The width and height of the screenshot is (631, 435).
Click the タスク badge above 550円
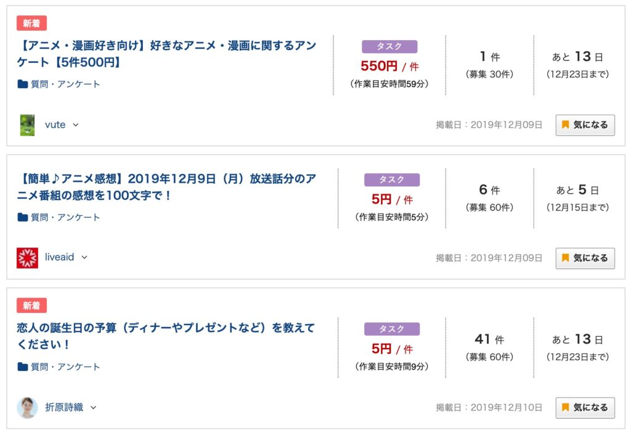[389, 46]
